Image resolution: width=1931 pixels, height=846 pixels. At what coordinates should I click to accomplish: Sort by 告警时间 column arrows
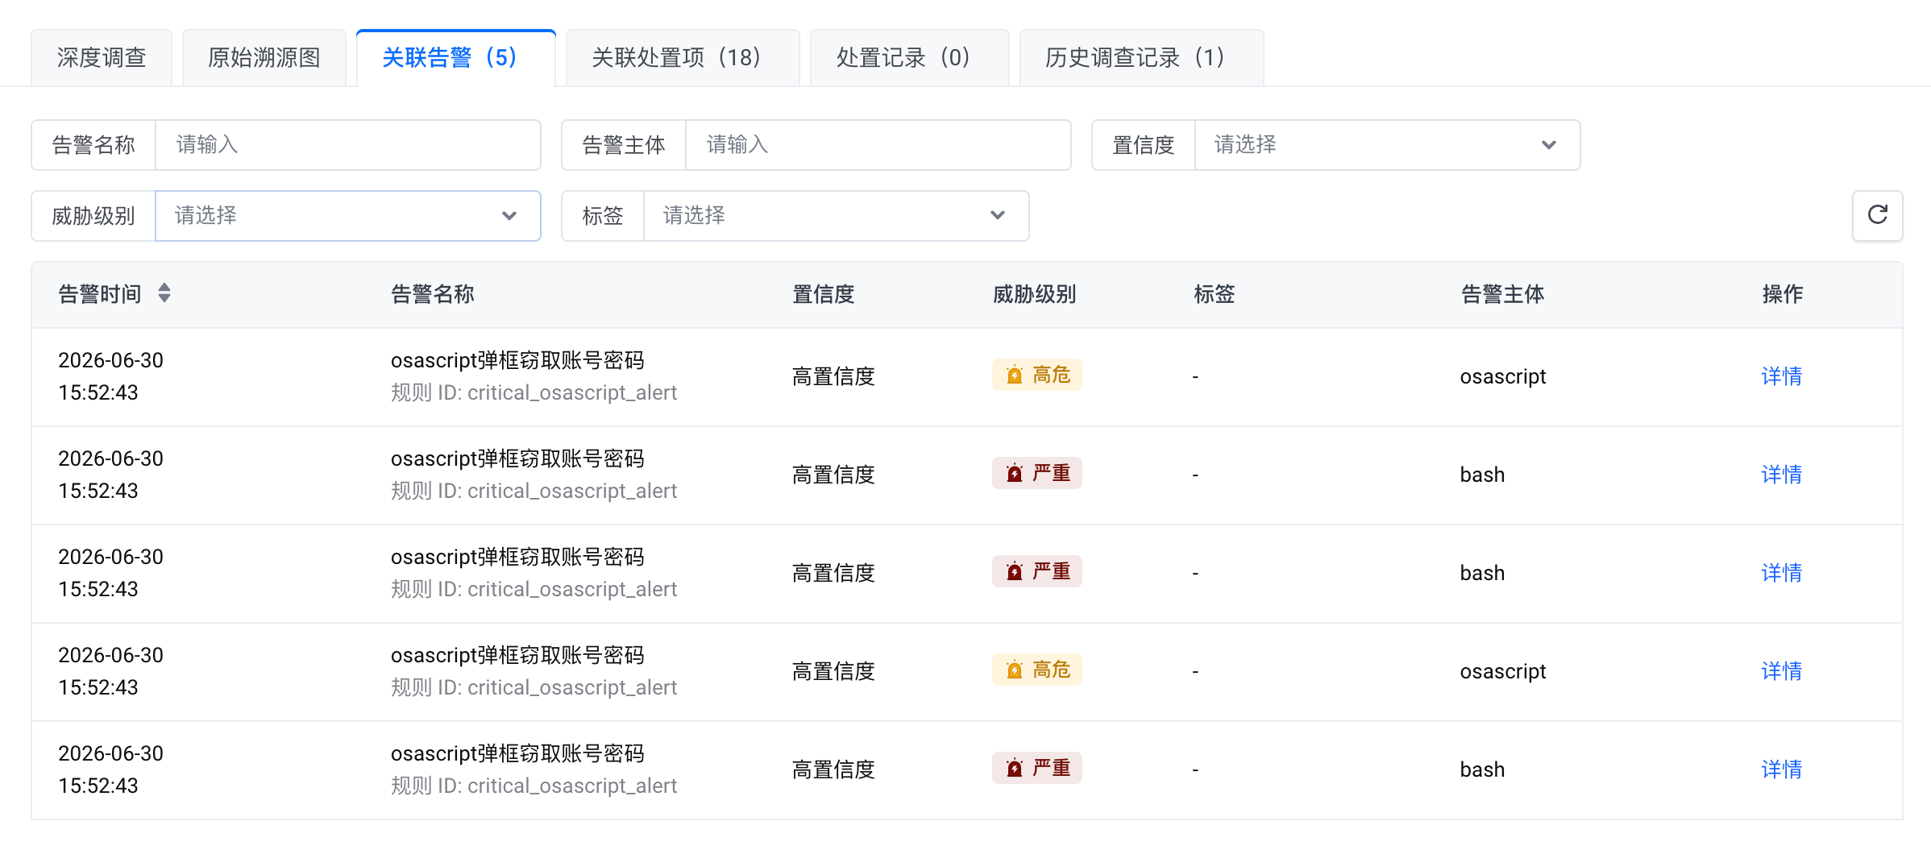(164, 293)
